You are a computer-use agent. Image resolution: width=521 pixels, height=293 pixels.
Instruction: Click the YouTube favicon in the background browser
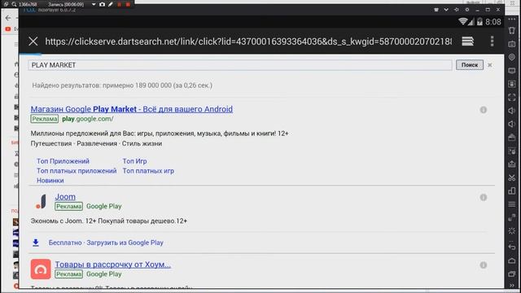pyautogui.click(x=8, y=29)
